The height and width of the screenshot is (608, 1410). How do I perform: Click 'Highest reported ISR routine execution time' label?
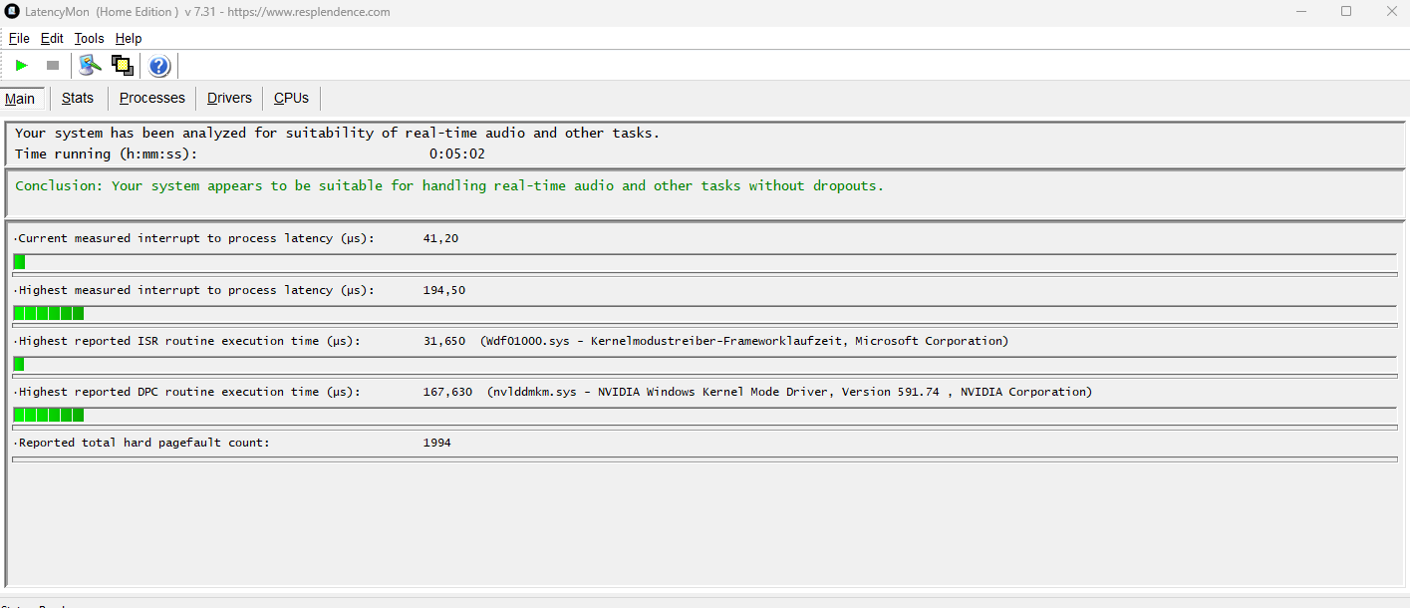tap(189, 341)
